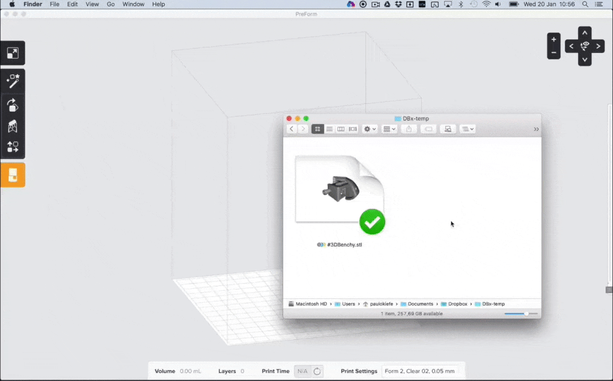Rotate view up with the up arrow
Screen dimensions: 613x381
584,33
